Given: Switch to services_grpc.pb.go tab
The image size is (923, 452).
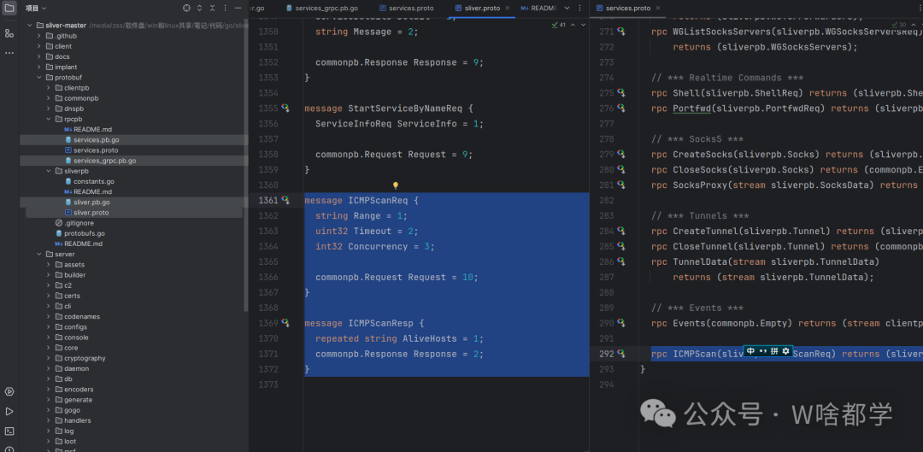Looking at the screenshot, I should pos(325,9).
